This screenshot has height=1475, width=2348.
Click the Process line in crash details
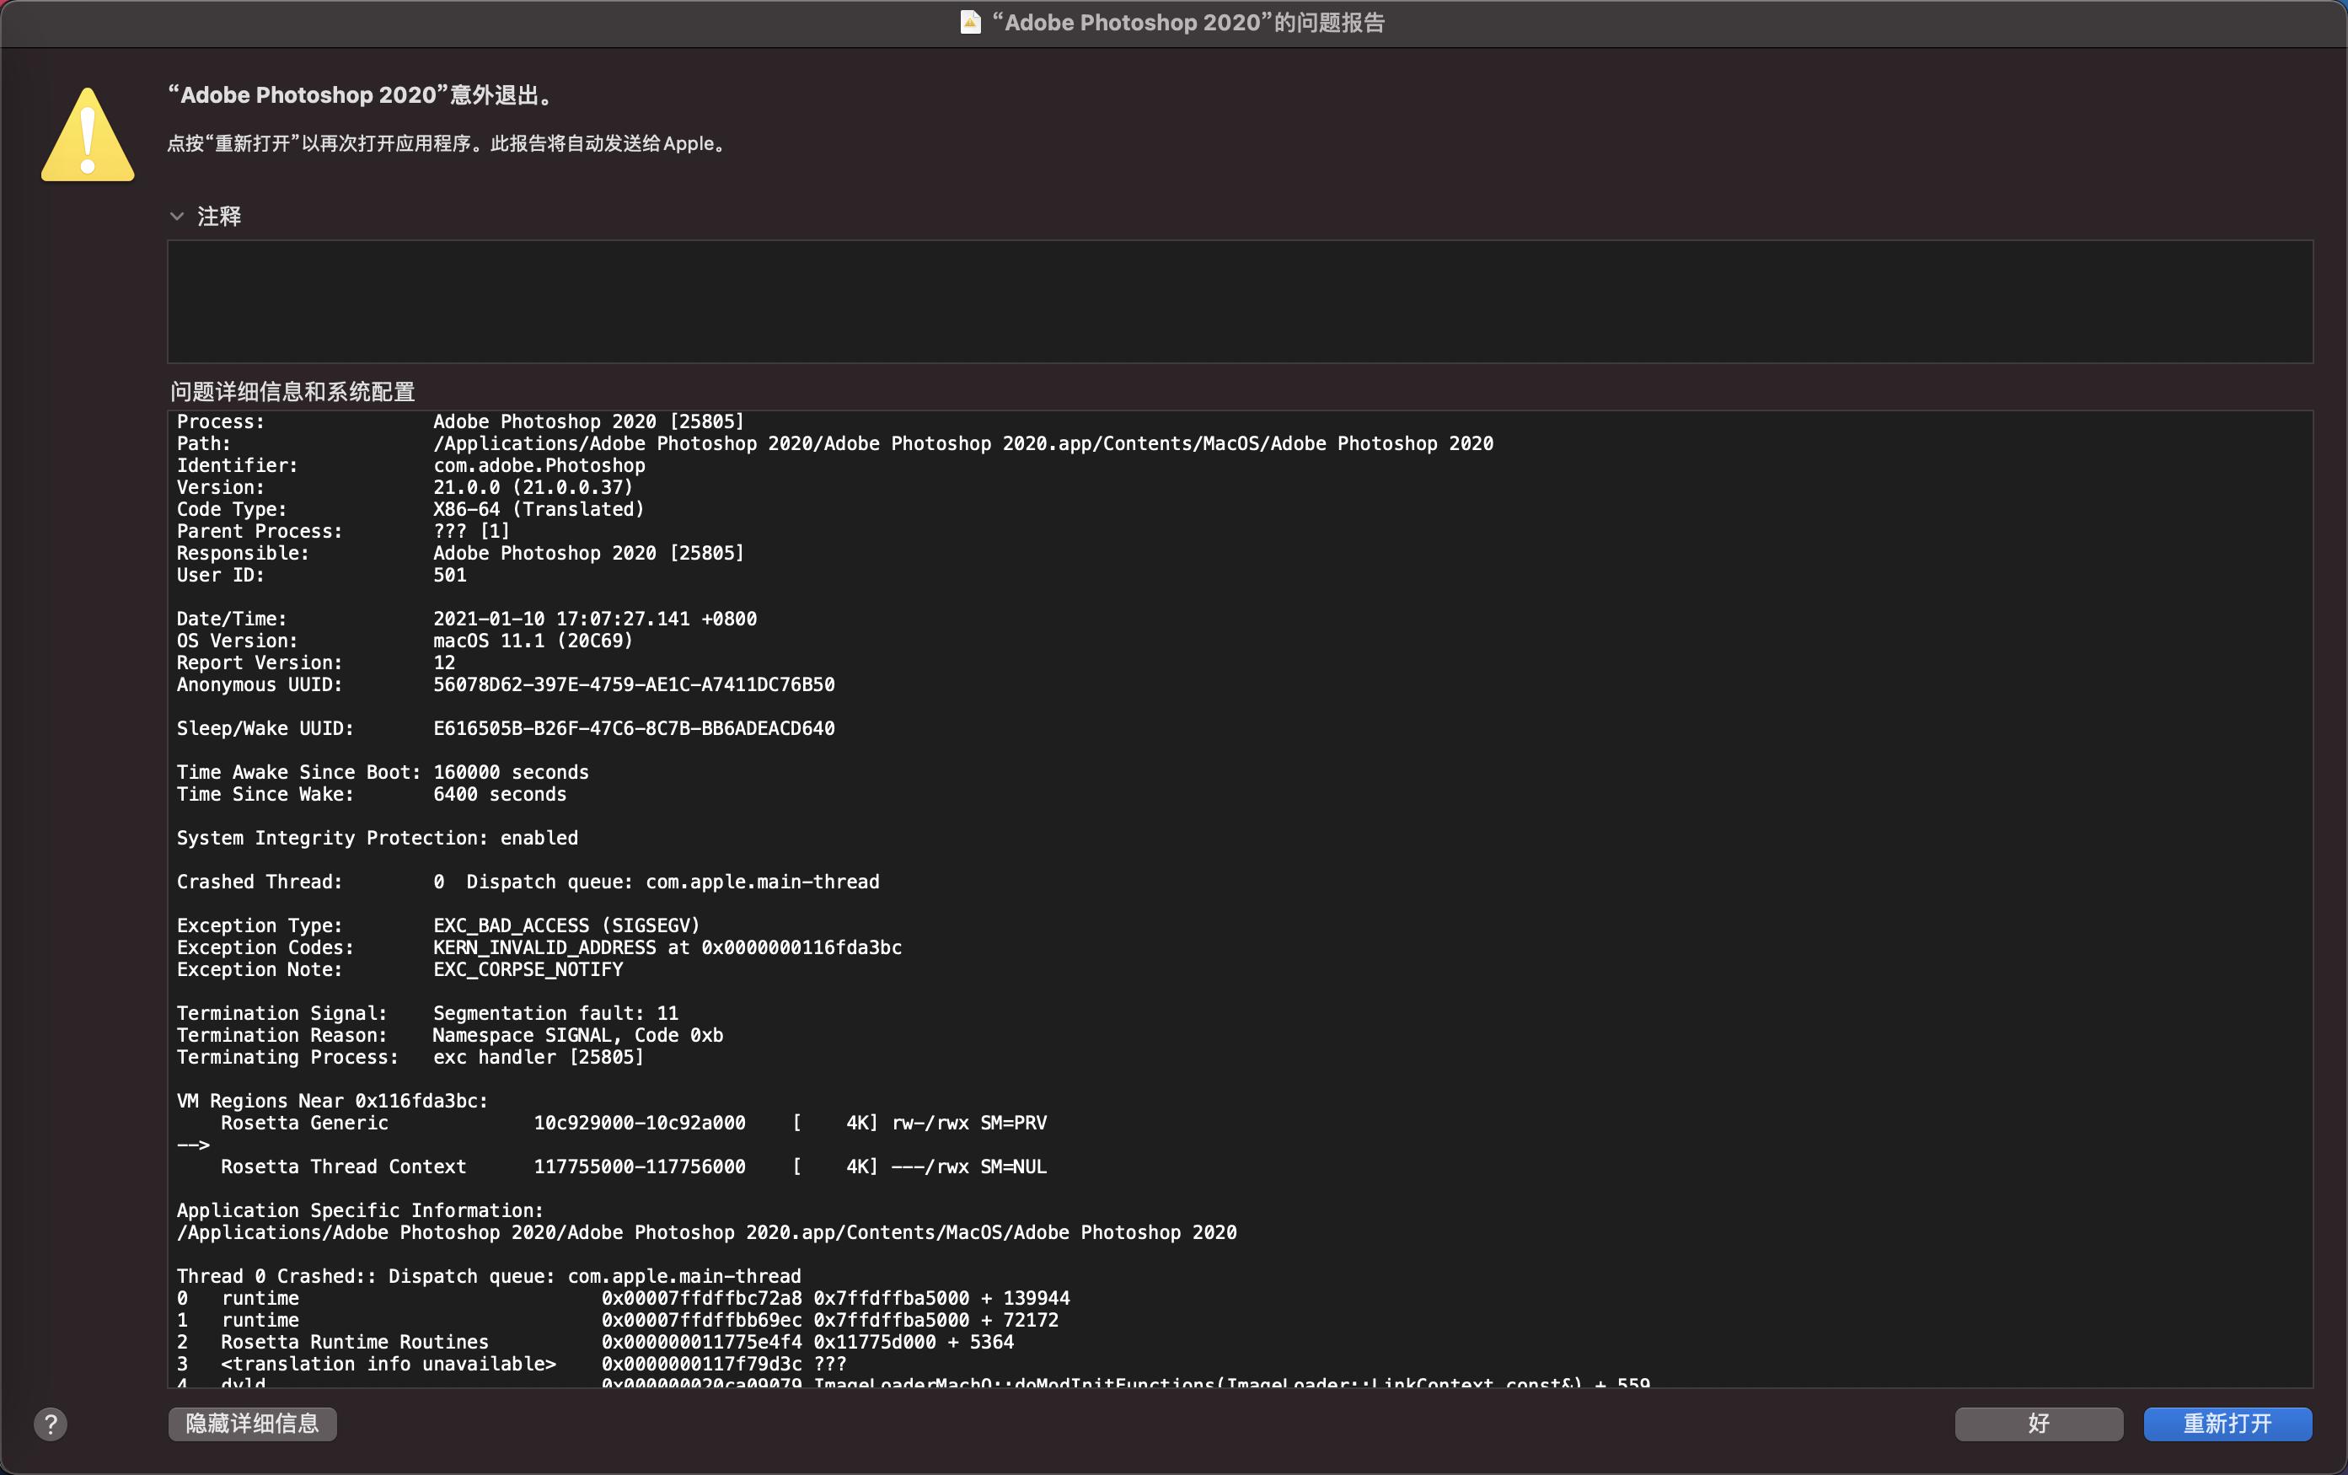tap(458, 421)
